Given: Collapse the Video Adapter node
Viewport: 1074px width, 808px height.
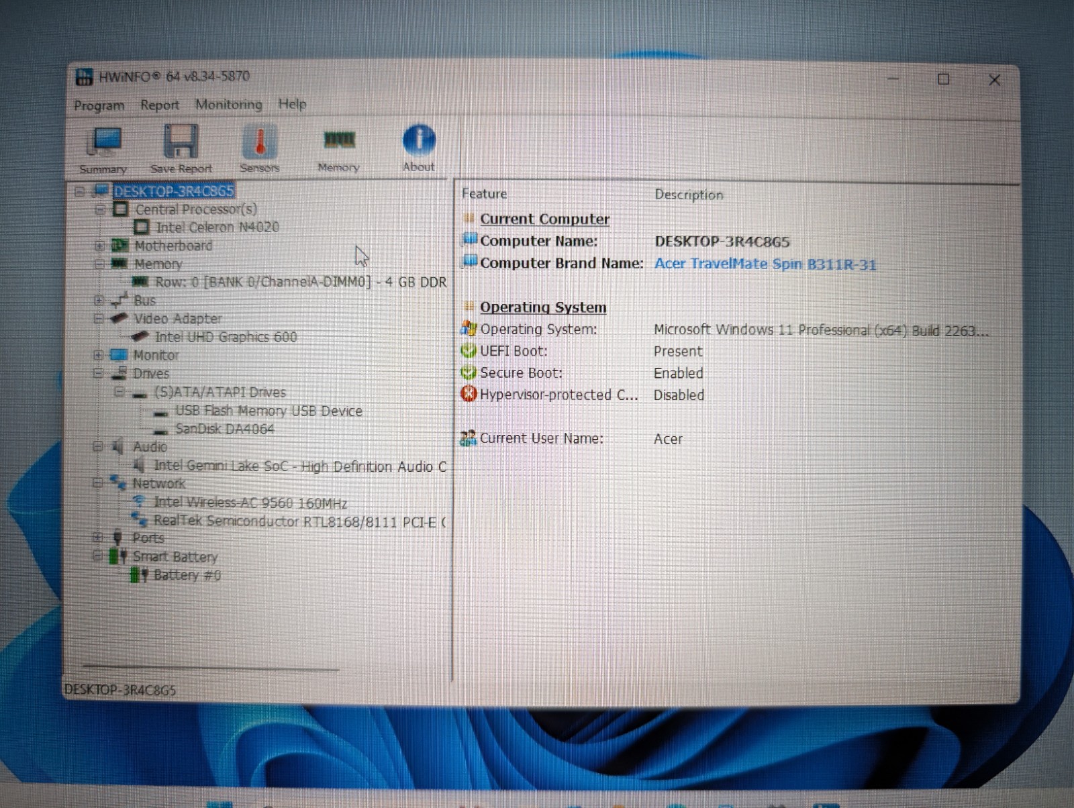Looking at the screenshot, I should 99,318.
